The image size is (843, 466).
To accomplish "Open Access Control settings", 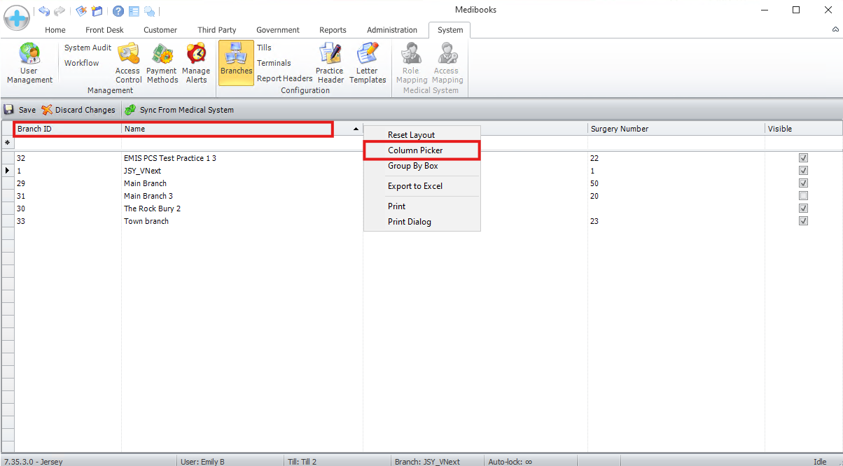I will (x=127, y=64).
